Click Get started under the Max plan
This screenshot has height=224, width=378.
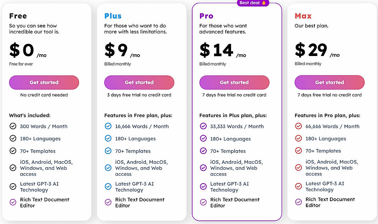tap(329, 82)
